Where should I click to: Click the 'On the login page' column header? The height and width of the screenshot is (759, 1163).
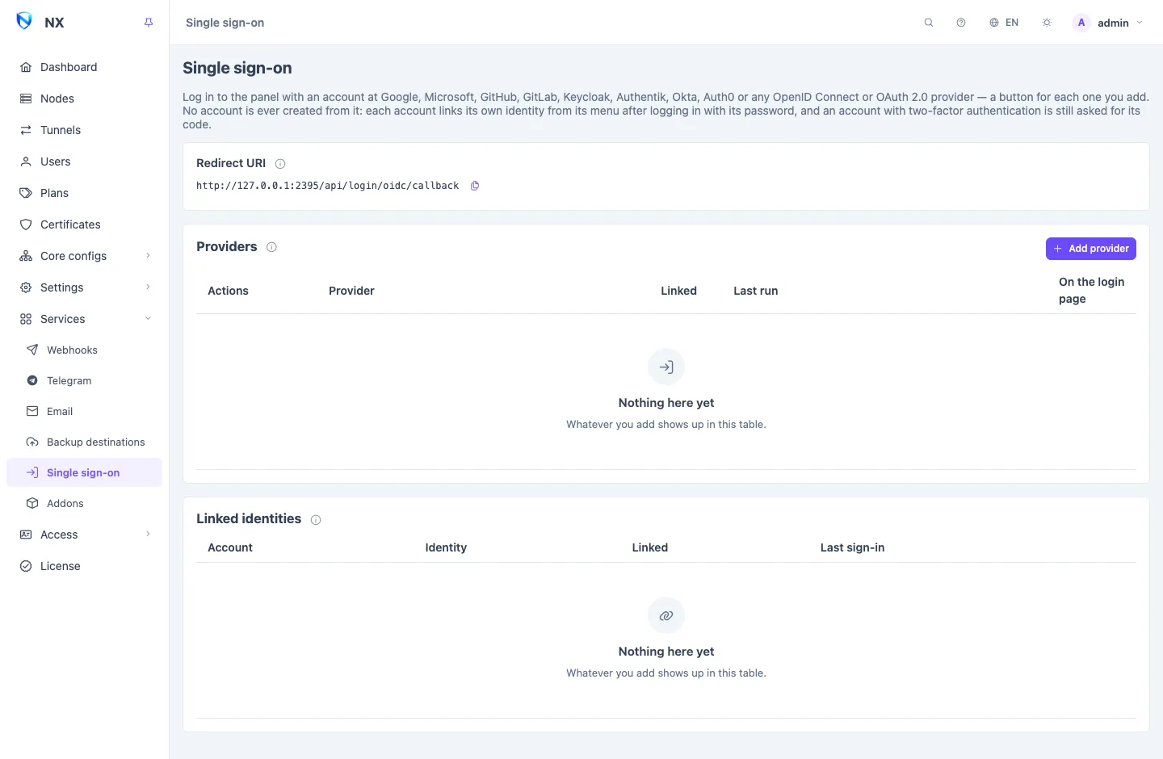[x=1091, y=291]
